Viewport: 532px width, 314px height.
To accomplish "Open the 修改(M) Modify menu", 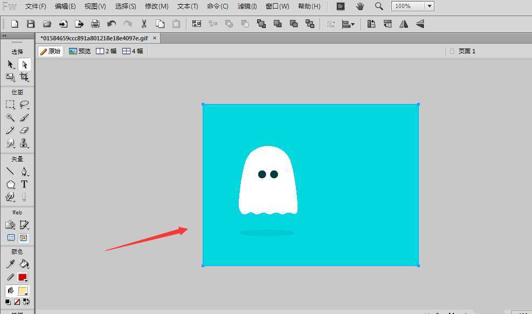I will click(x=156, y=6).
